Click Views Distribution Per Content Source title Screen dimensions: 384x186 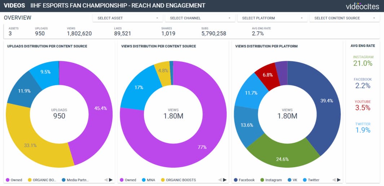[x=158, y=46]
